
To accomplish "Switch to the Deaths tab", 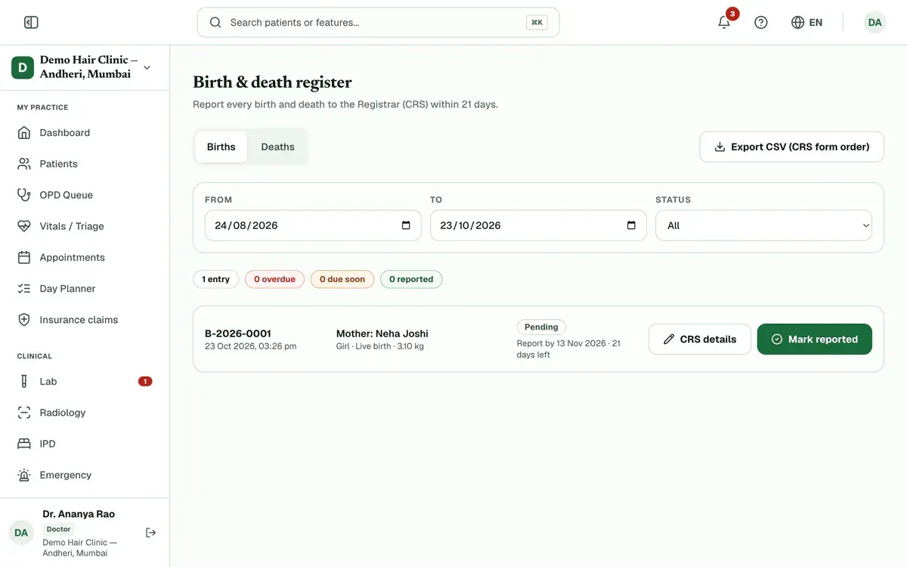I will [x=277, y=147].
